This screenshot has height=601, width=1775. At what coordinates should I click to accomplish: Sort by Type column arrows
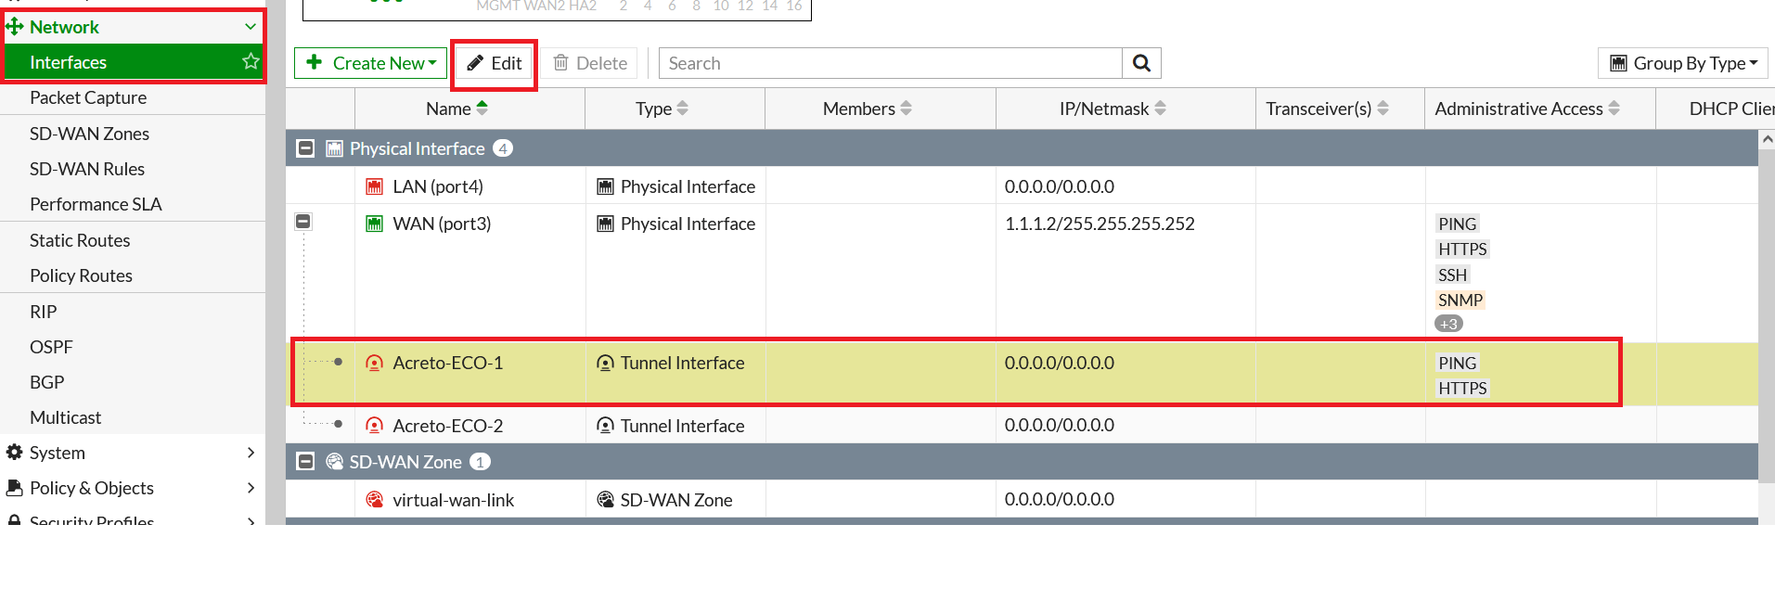(x=683, y=109)
